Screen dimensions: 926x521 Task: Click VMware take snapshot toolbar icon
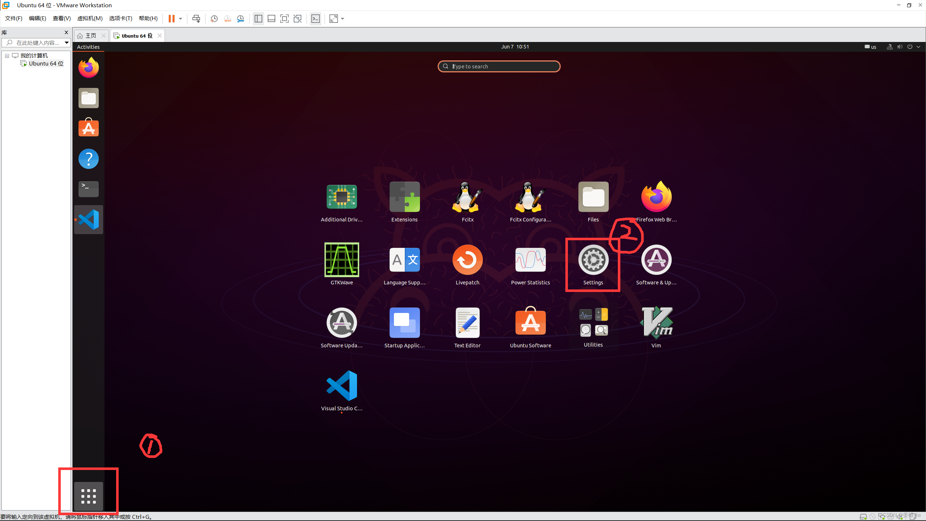point(214,19)
